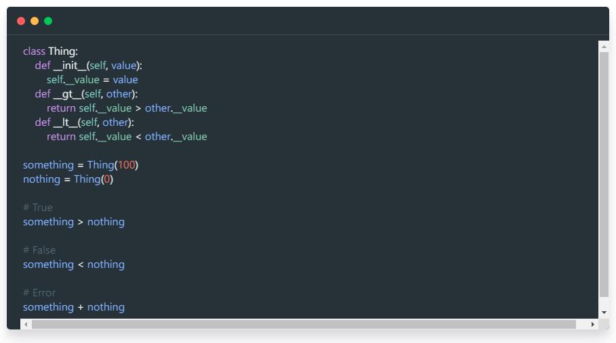Click the horizontal scrollbar right arrow
616x343 pixels.
pos(592,324)
